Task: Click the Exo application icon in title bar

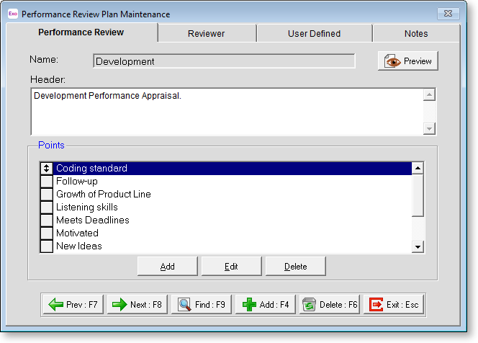Action: click(x=12, y=14)
